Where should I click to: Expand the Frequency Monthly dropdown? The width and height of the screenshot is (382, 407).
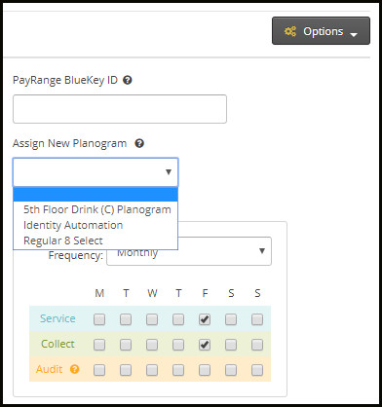tap(189, 251)
